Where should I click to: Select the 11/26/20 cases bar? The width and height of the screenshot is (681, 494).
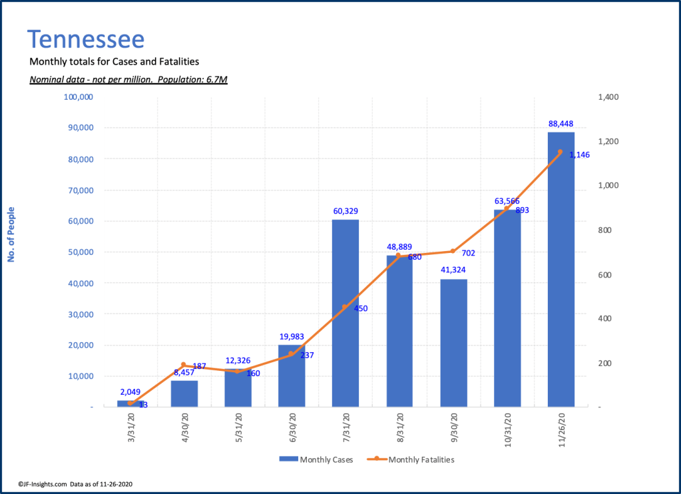pos(561,280)
